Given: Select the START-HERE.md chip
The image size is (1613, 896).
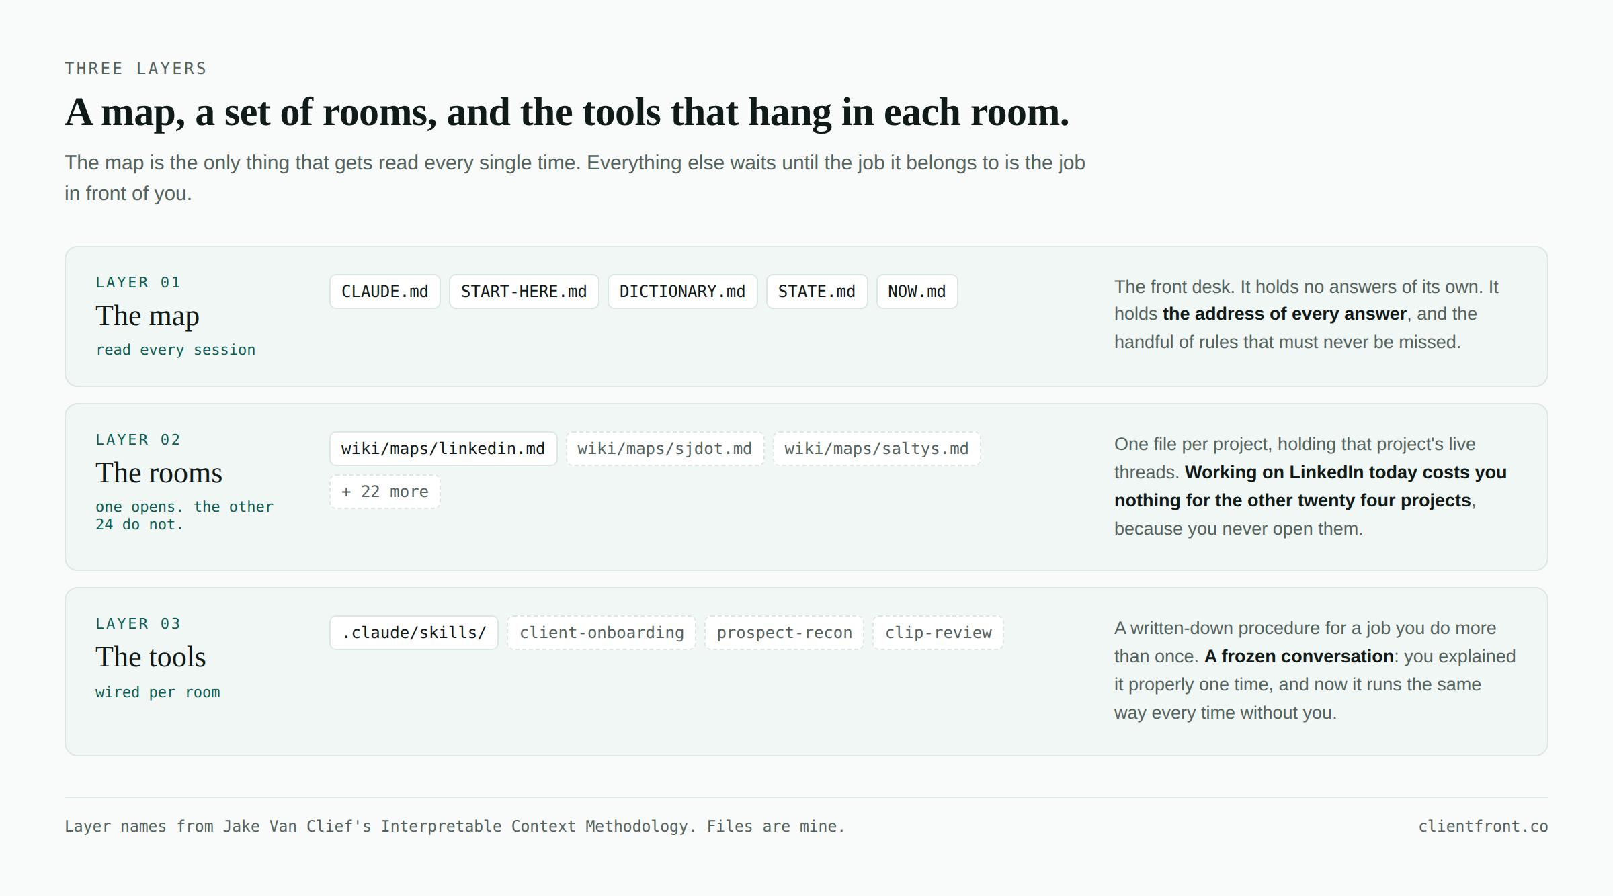Looking at the screenshot, I should coord(524,292).
